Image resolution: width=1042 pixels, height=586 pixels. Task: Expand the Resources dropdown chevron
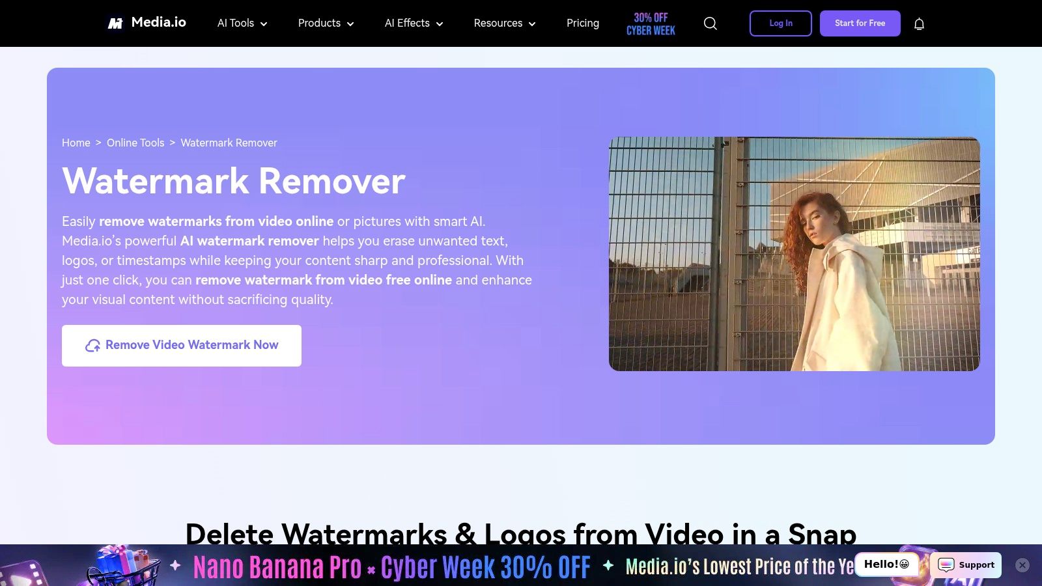(x=532, y=24)
